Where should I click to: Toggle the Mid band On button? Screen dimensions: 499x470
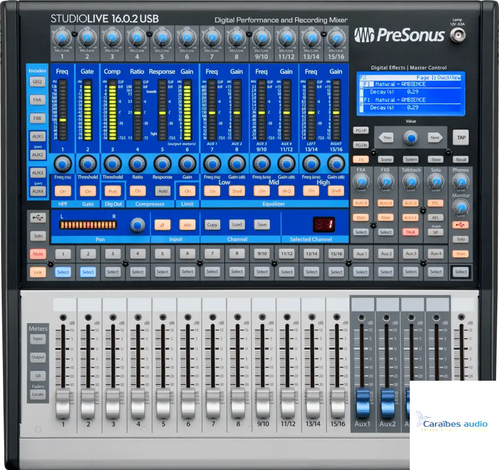(262, 191)
